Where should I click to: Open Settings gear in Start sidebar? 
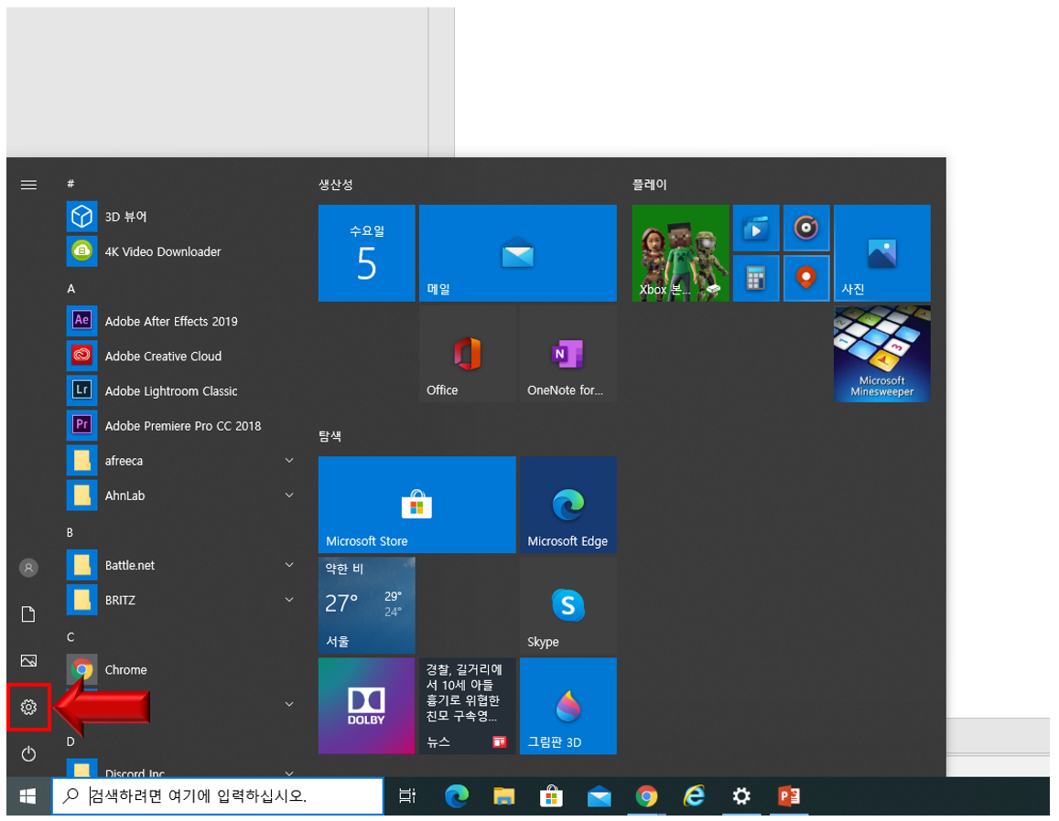[28, 707]
